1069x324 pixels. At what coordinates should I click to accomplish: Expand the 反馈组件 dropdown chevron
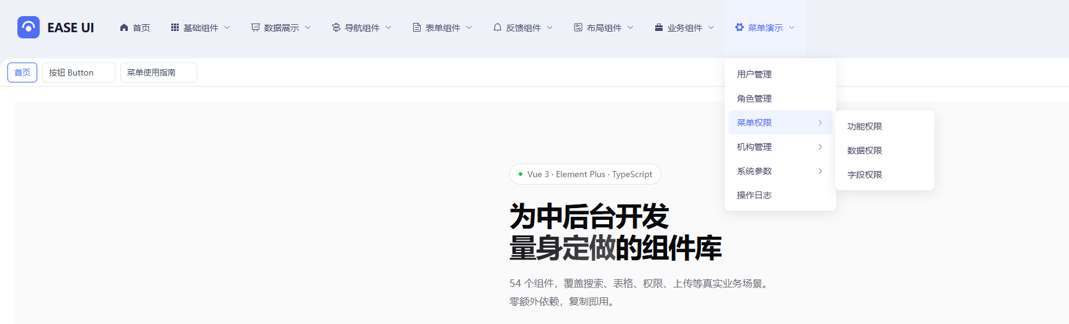pos(550,27)
